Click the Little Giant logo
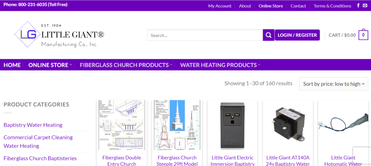The height and width of the screenshot is (166, 371). [59, 35]
